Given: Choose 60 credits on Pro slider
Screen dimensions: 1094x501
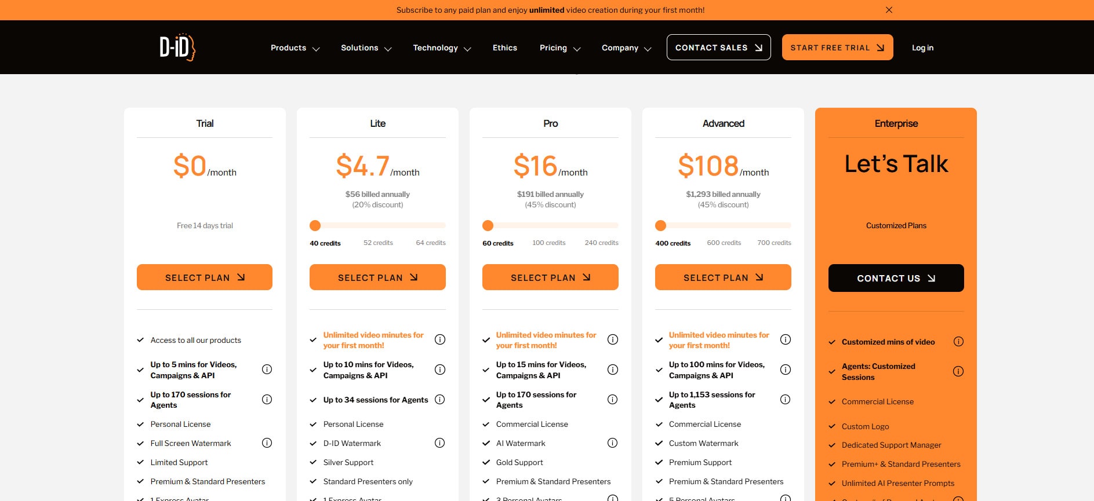Looking at the screenshot, I should [x=498, y=243].
